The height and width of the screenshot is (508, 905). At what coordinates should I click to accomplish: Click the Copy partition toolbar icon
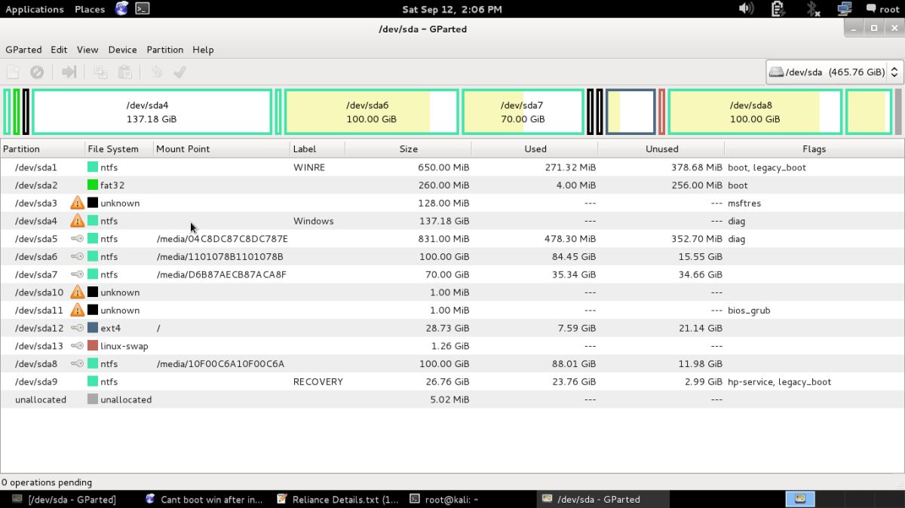pyautogui.click(x=100, y=72)
